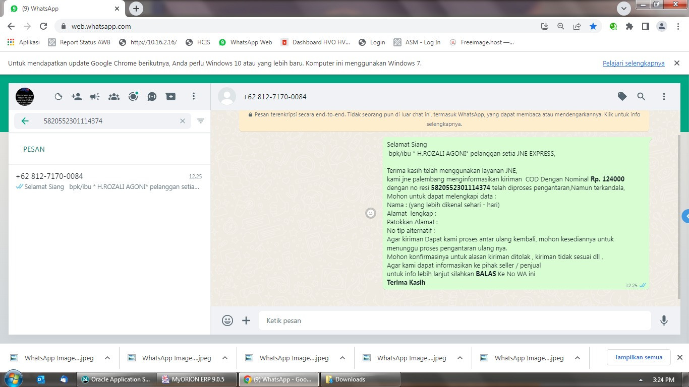The height and width of the screenshot is (387, 689).
Task: React to message with emoji smiley
Action: [371, 213]
